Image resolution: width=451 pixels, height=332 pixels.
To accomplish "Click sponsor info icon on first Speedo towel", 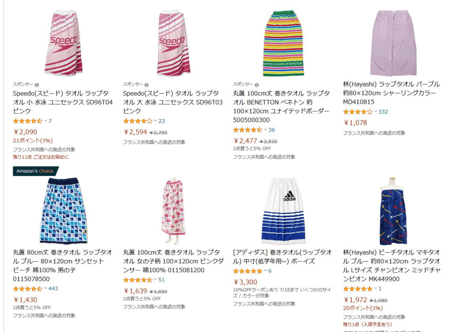I will coord(37,85).
